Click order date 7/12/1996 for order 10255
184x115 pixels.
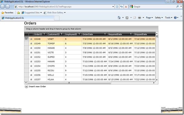(94, 70)
